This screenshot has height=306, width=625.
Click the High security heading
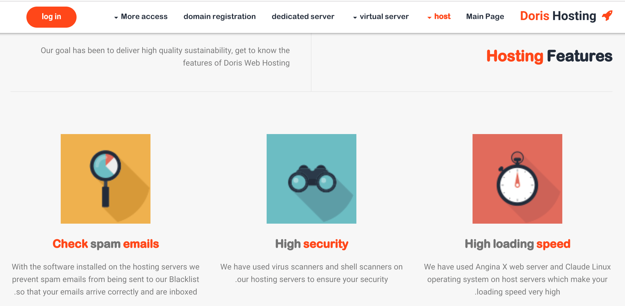tap(312, 244)
